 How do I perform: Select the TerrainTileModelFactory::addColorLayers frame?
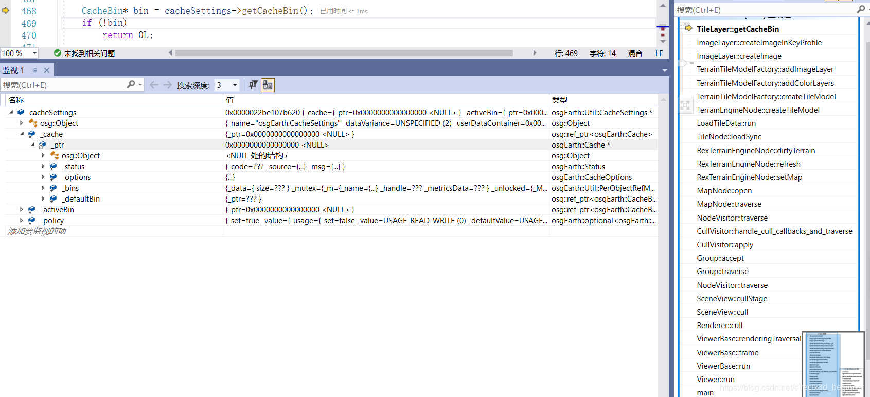click(765, 83)
